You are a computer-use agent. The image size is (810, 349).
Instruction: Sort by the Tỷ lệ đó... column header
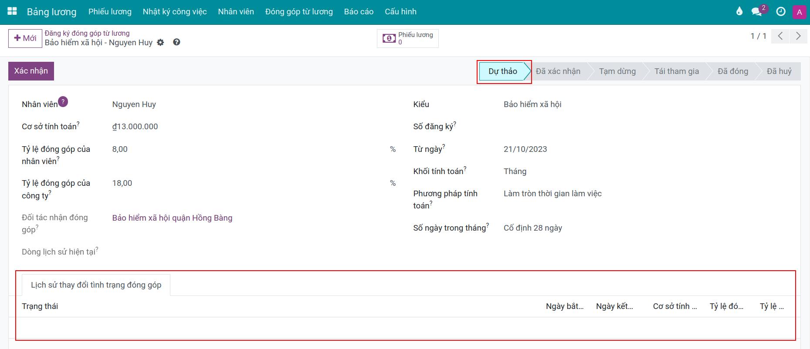(726, 306)
